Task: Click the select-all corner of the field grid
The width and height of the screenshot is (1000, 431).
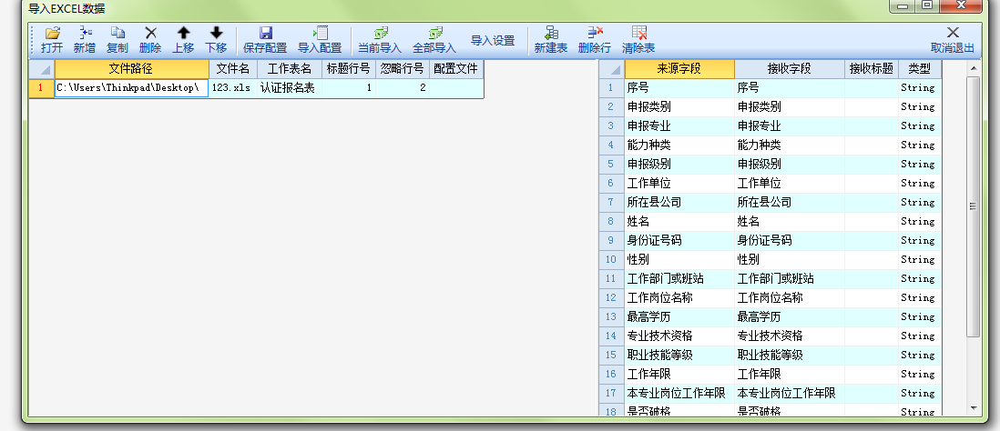Action: click(x=612, y=69)
